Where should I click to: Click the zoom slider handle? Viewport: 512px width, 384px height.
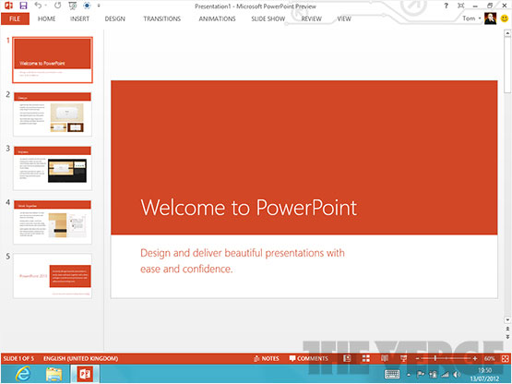point(435,358)
